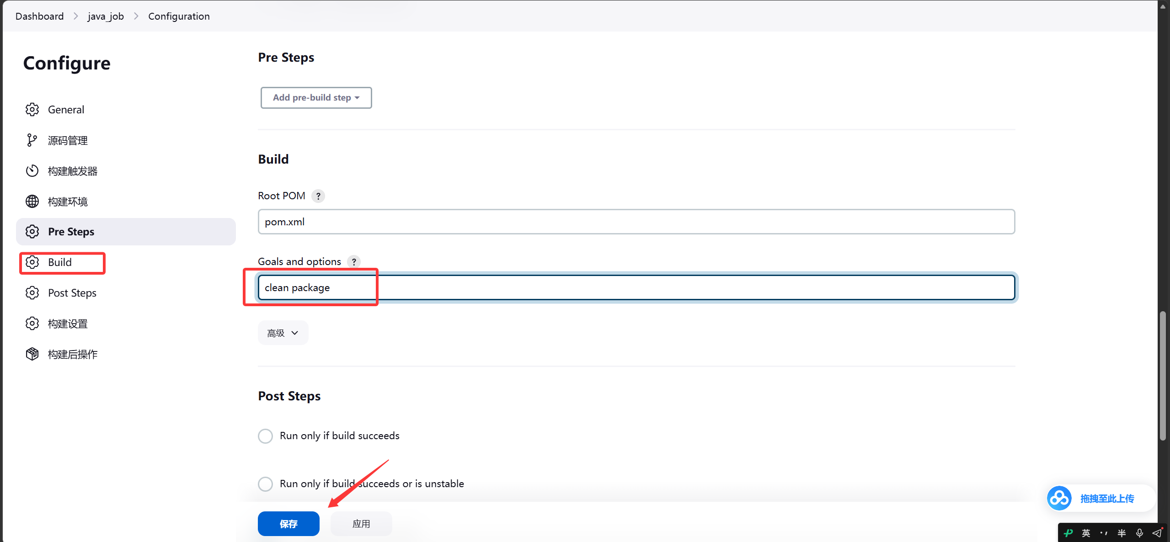Open help for Root POM
Viewport: 1170px width, 542px height.
[x=318, y=196]
